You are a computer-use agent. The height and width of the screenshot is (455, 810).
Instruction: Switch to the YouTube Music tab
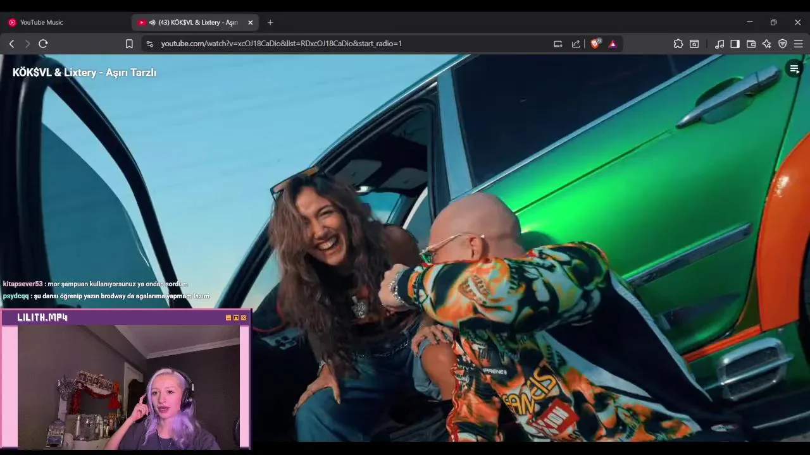click(x=66, y=22)
